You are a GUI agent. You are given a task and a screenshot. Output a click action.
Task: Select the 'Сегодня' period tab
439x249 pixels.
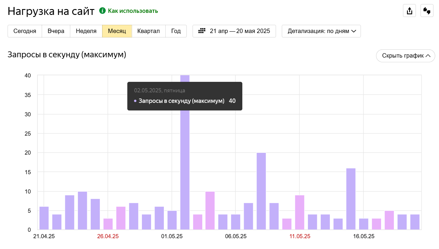coord(25,31)
